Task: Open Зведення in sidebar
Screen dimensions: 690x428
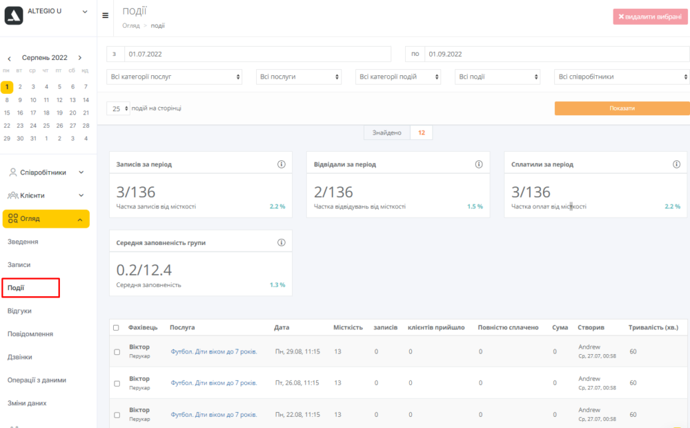Action: [23, 242]
